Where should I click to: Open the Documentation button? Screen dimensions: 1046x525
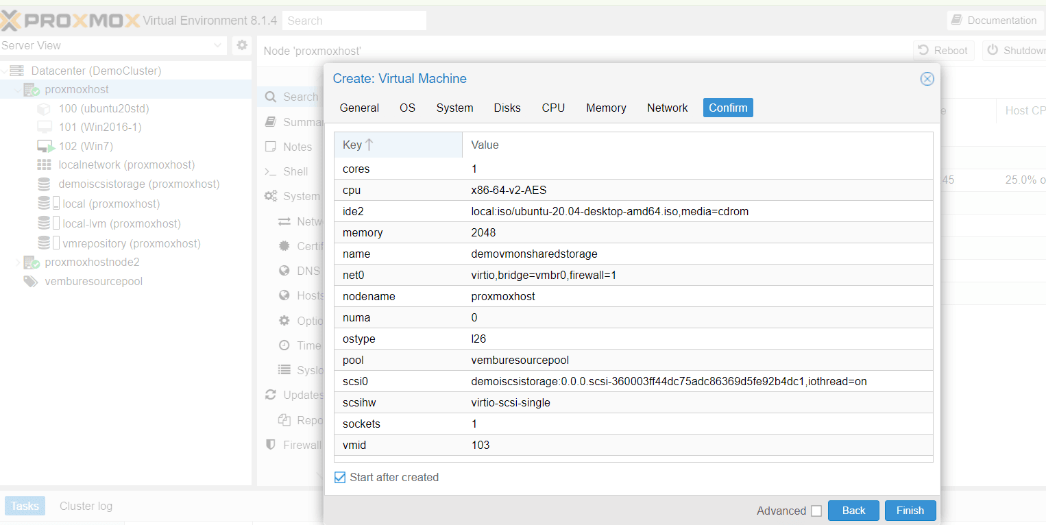click(x=995, y=21)
